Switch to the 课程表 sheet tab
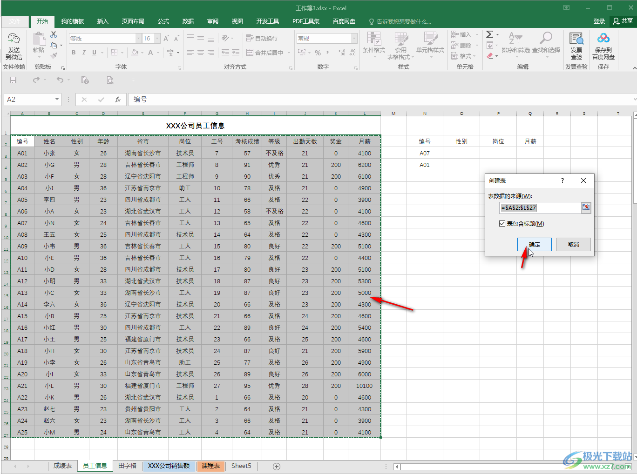637x474 pixels. 211,466
